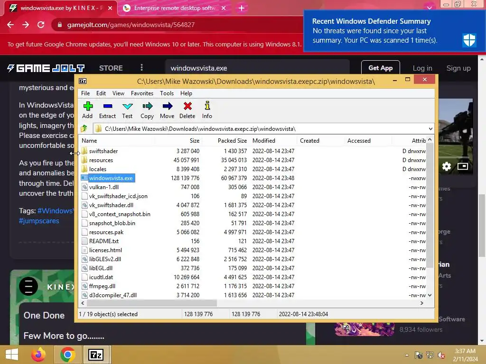486x364 pixels.
Task: Select the resources folder
Action: click(101, 160)
